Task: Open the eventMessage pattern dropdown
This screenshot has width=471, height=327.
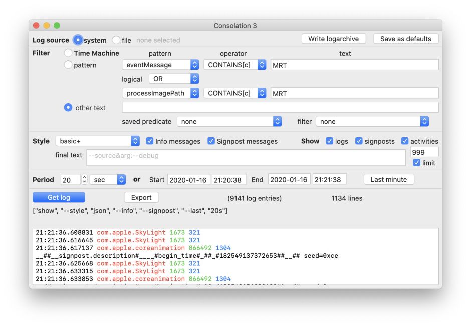Action: click(x=160, y=65)
